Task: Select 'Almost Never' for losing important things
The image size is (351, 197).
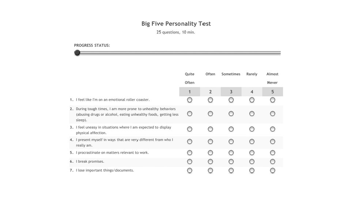Action: tap(272, 171)
